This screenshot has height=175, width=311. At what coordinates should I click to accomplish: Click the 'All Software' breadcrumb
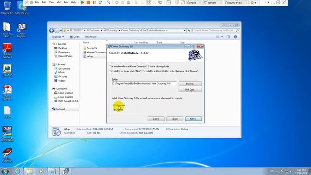coord(93,30)
